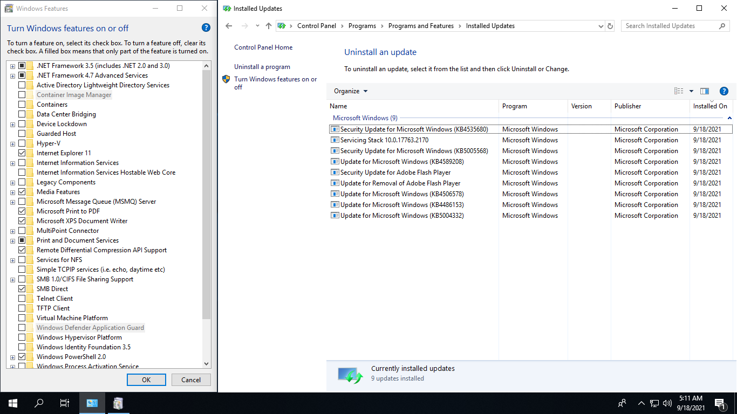Click the Up directory arrow
This screenshot has height=414, width=737.
(269, 26)
